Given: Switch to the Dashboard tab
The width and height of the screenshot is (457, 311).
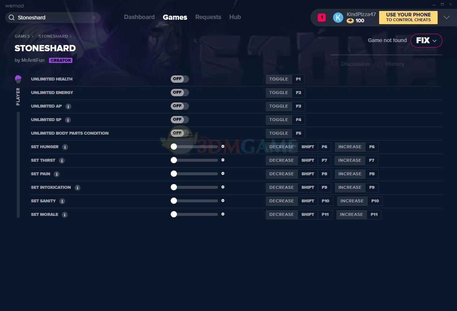Looking at the screenshot, I should pyautogui.click(x=139, y=17).
